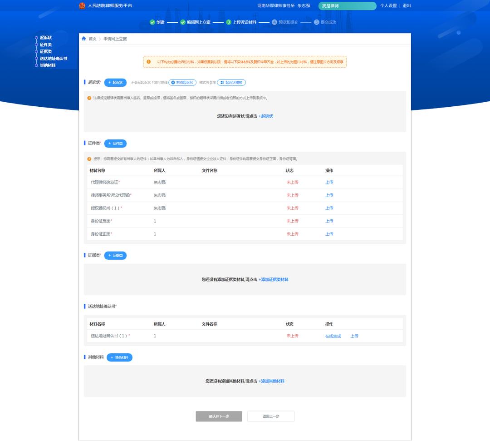Jump to 送达地址确认书 in side navigation
490x441 pixels.
[54, 59]
